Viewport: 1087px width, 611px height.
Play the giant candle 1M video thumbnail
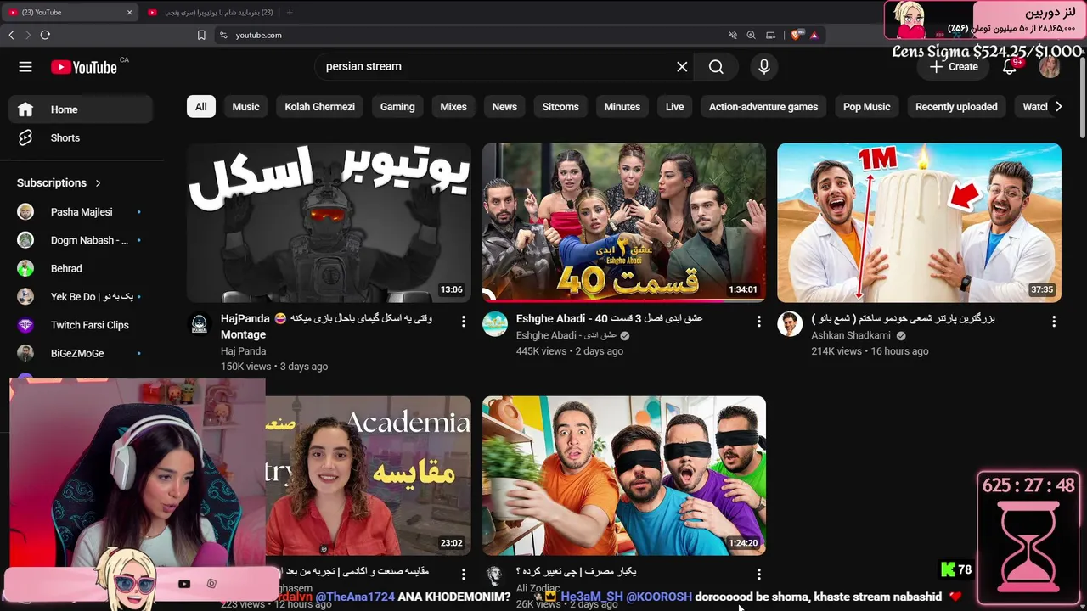pyautogui.click(x=919, y=222)
